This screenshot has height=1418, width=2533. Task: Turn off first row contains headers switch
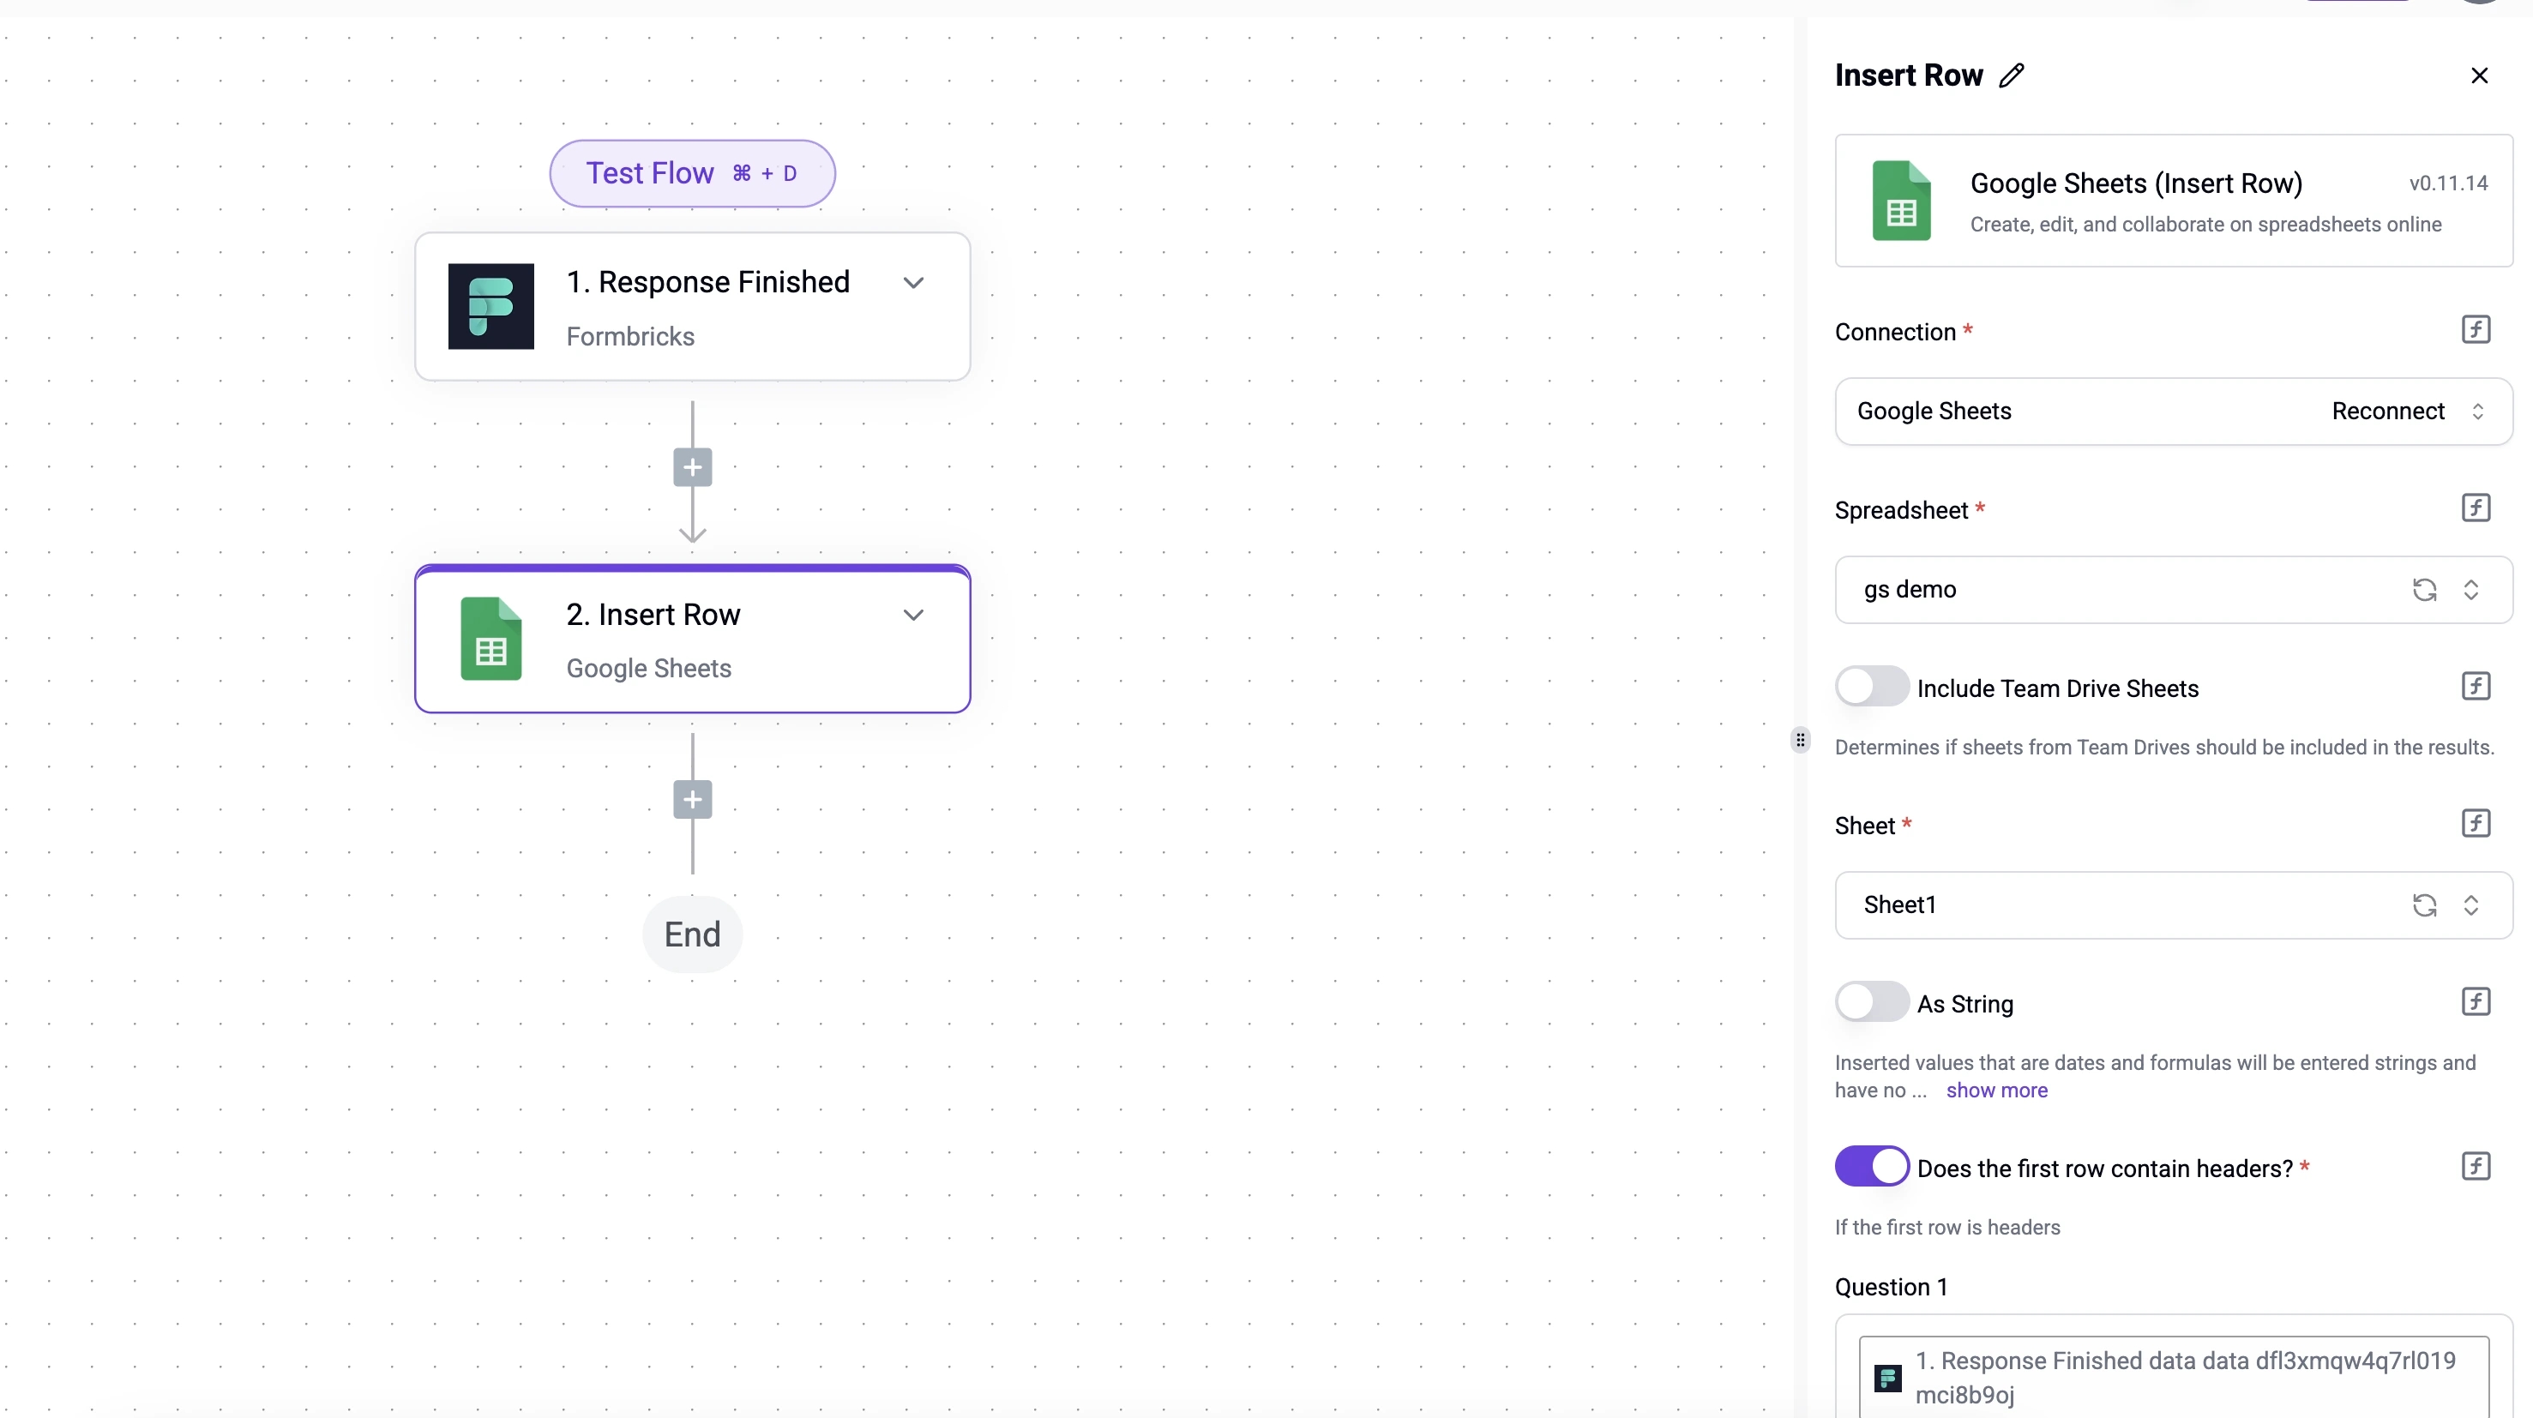coord(1871,1166)
